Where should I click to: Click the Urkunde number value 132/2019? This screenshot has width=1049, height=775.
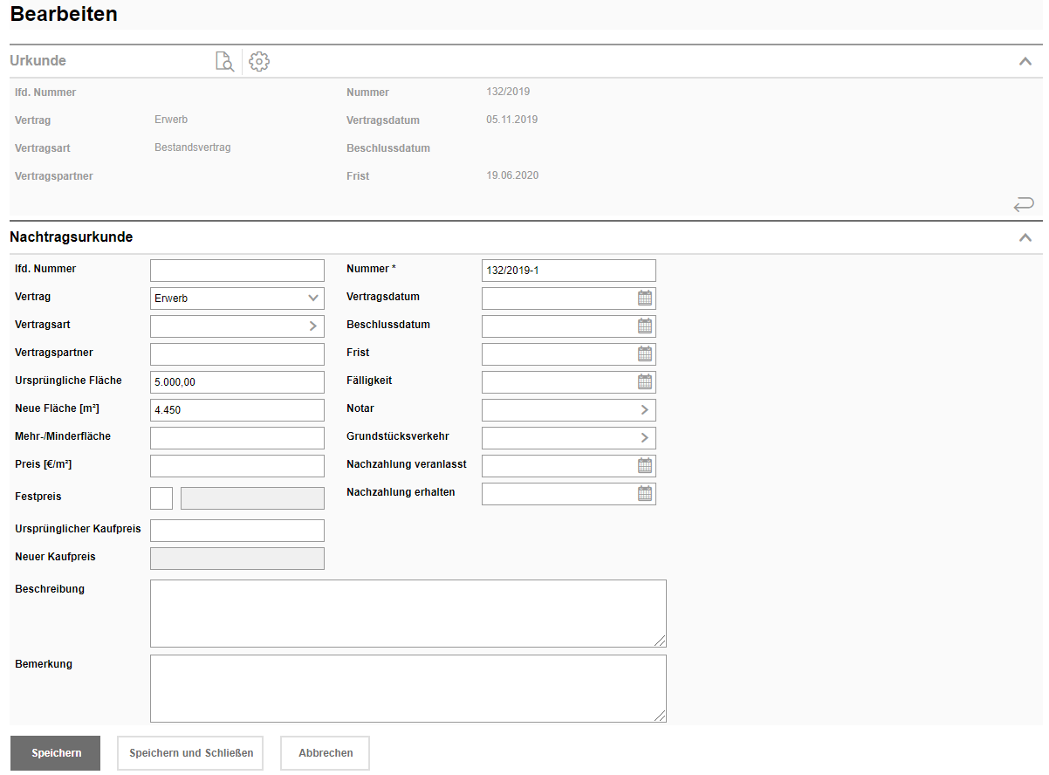pos(508,92)
